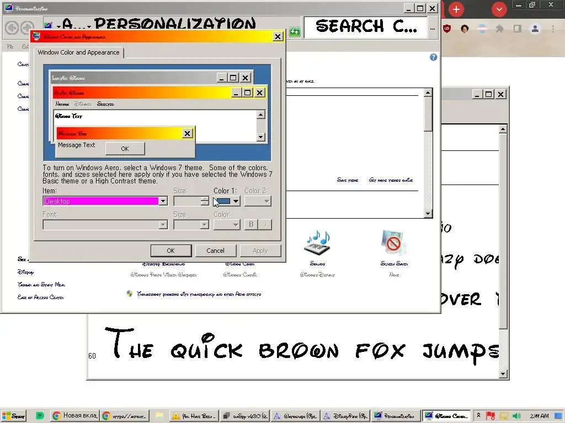Open the Personalization taskbar button
This screenshot has height=423, width=565.
coord(396,416)
